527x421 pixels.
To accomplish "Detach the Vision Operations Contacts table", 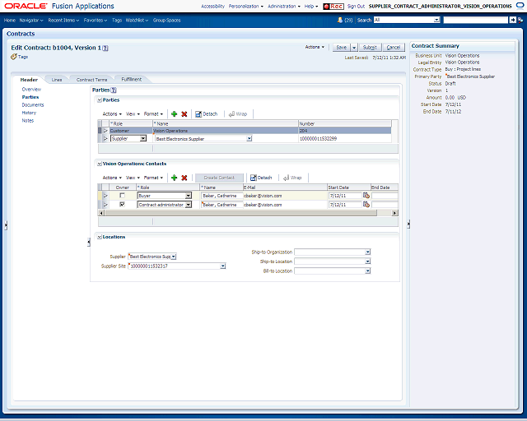I will pos(261,178).
